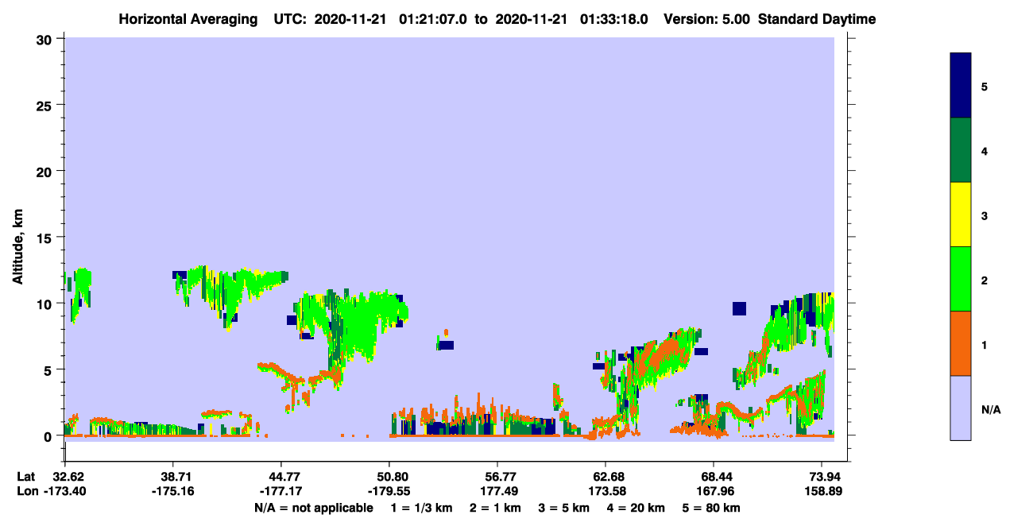1033x530 pixels.
Task: Click longitude value '173.58'
Action: (x=605, y=492)
